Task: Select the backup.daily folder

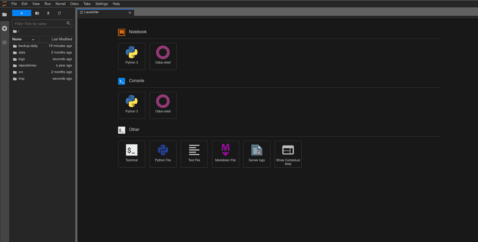Action: [x=42, y=46]
